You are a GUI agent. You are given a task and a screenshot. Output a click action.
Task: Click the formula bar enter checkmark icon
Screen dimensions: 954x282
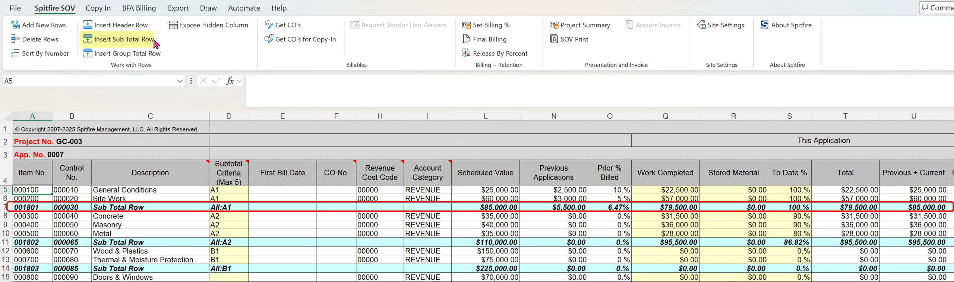(217, 81)
